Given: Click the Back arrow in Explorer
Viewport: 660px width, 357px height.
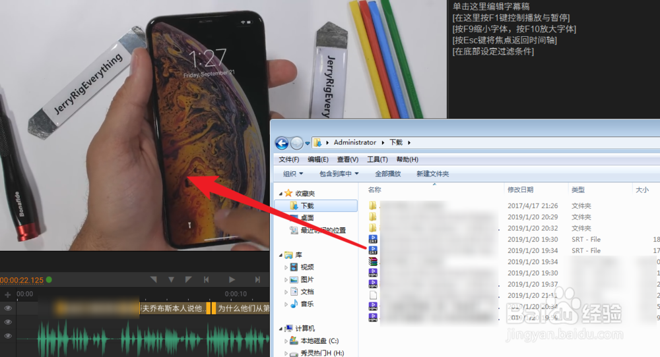Looking at the screenshot, I should [x=282, y=143].
